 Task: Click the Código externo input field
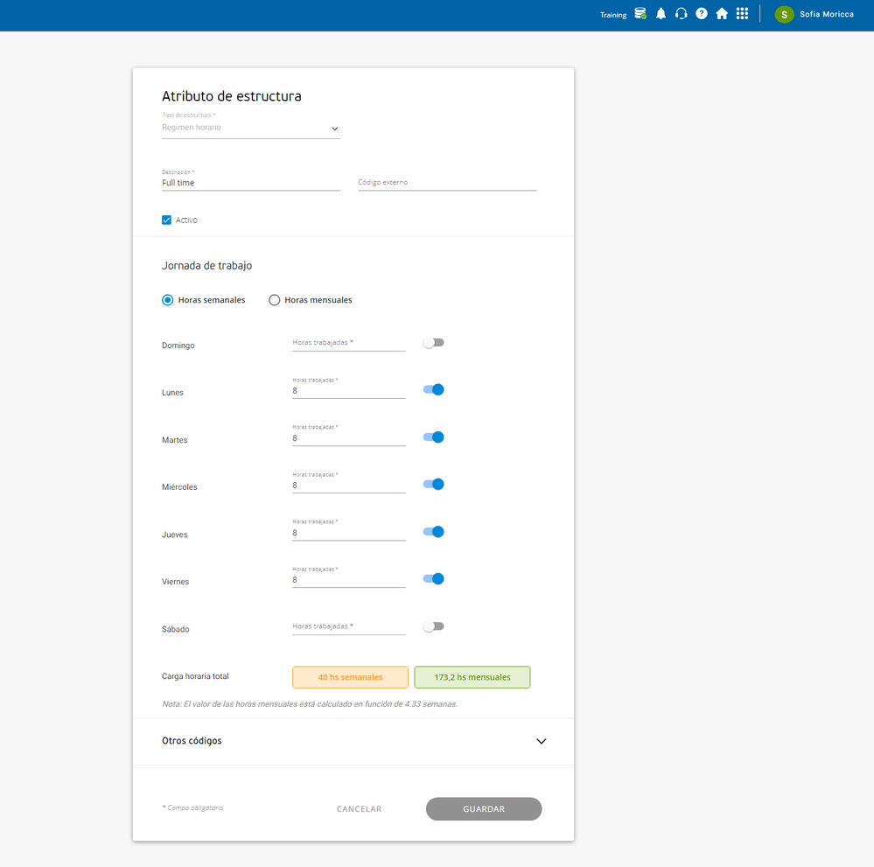pyautogui.click(x=447, y=182)
